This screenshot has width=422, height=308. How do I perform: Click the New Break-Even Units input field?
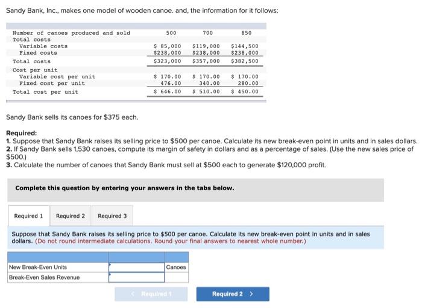pyautogui.click(x=136, y=267)
